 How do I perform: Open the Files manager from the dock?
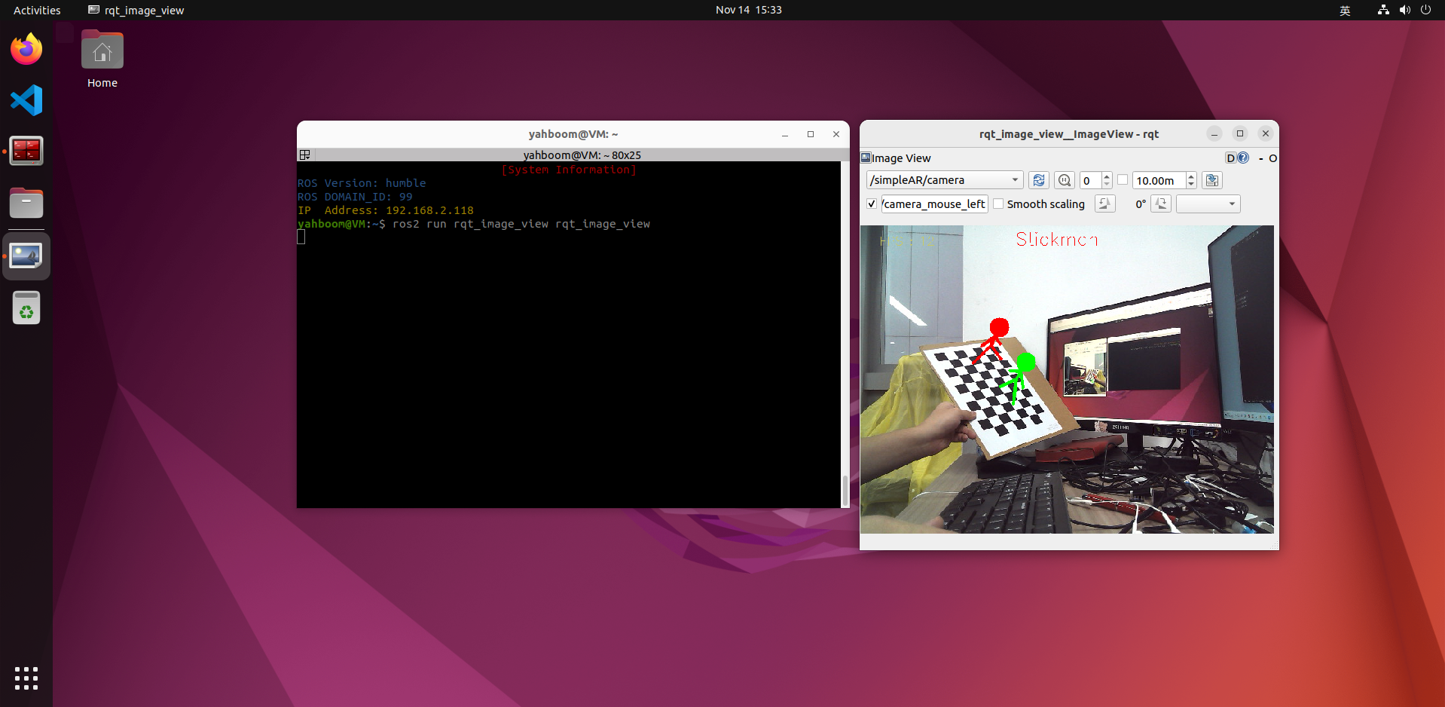pyautogui.click(x=26, y=204)
